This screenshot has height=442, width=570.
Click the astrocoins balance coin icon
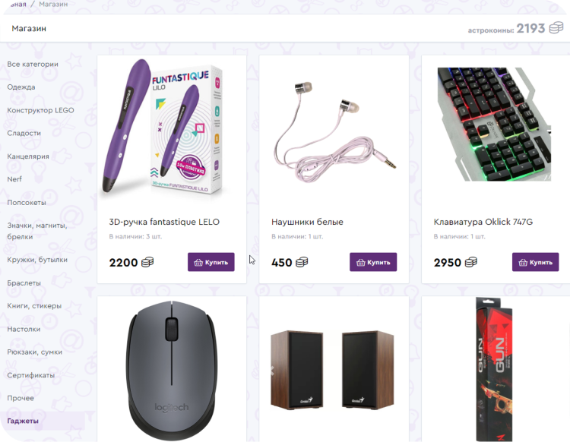pyautogui.click(x=556, y=27)
